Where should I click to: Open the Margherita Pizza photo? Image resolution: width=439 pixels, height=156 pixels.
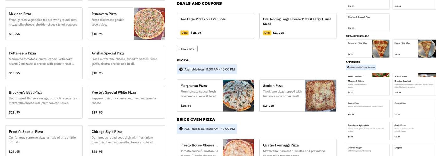coord(238,95)
